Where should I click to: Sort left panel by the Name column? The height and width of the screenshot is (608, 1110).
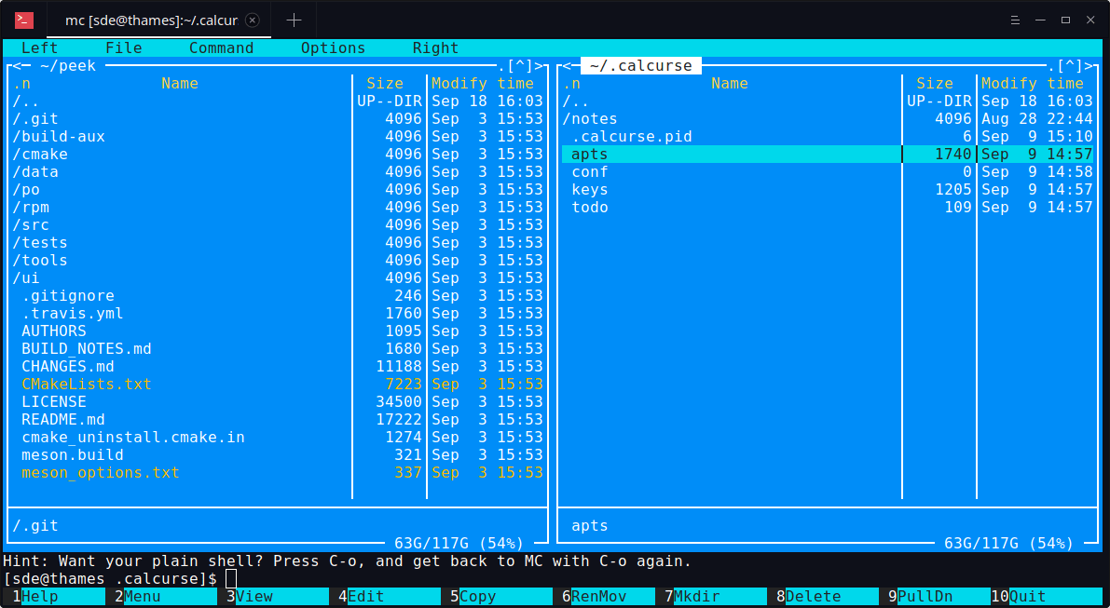[x=179, y=83]
